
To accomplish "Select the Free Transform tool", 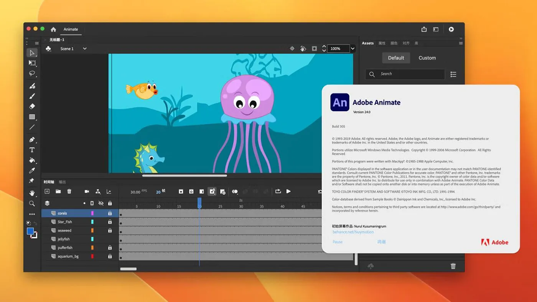I will 32,63.
